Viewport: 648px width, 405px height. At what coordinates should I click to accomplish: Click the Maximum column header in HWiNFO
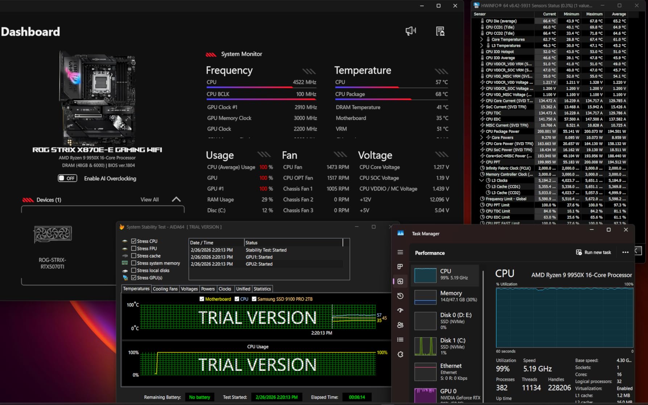[593, 14]
